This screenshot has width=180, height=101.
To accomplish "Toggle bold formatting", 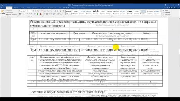I will (x=20, y=14).
